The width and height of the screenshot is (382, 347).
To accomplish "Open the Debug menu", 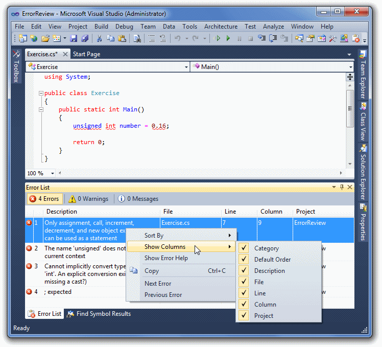I will click(124, 27).
